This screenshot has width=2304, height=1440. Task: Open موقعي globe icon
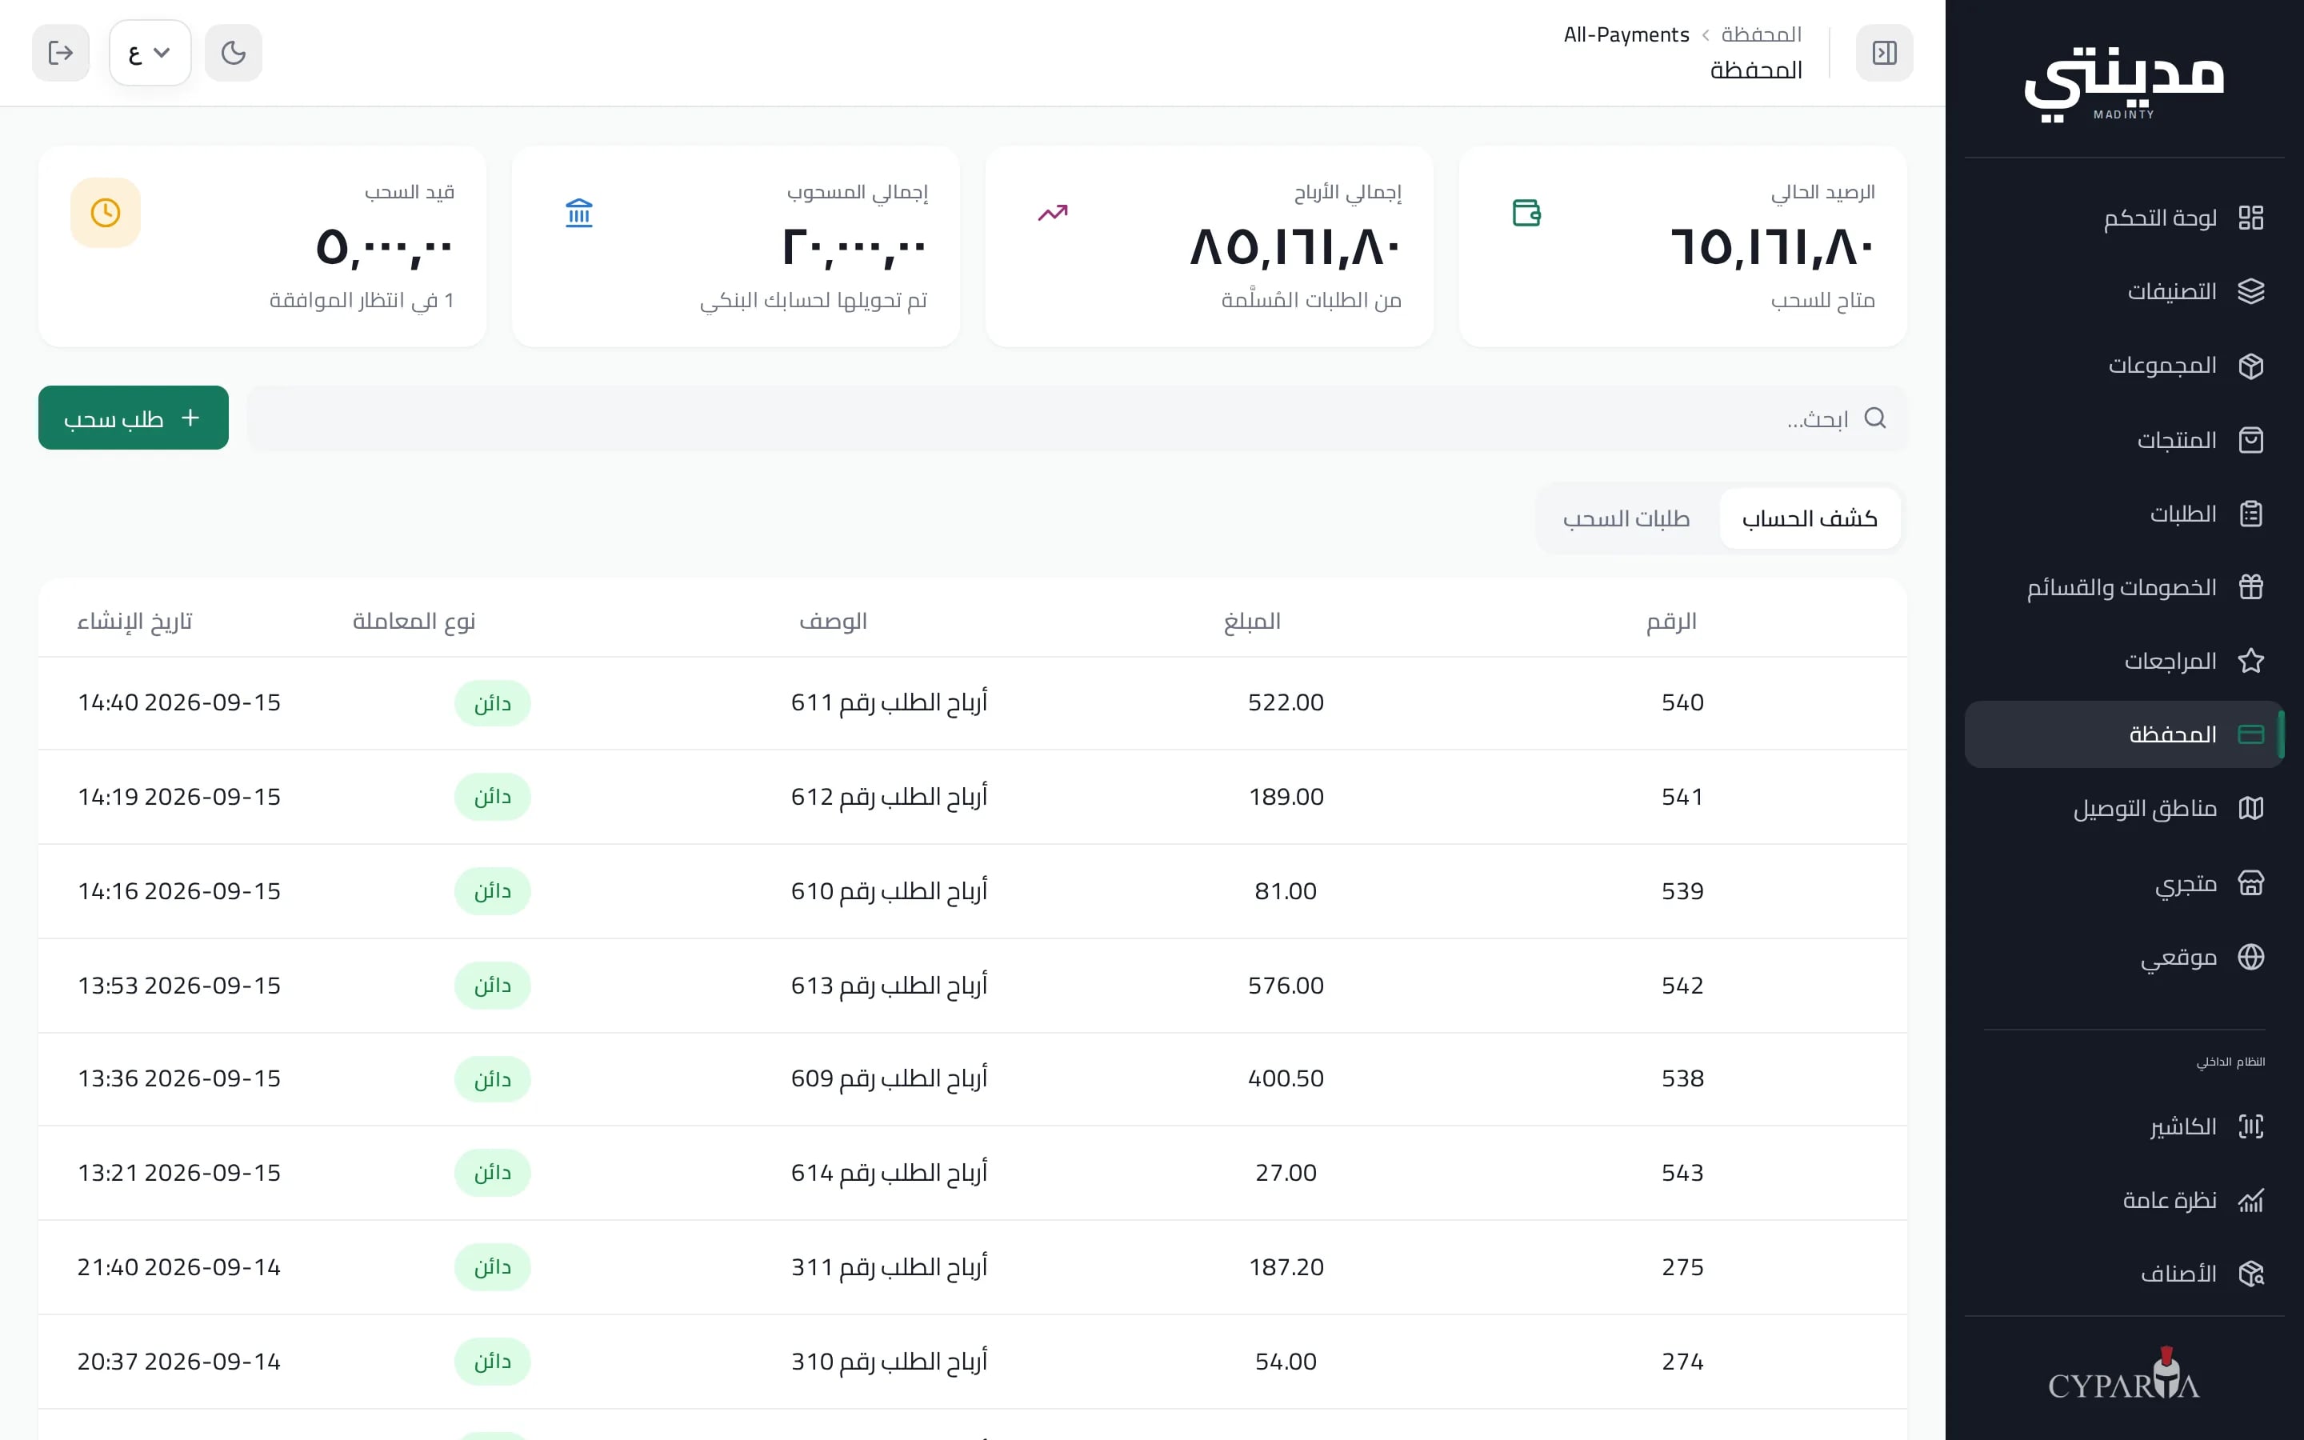pyautogui.click(x=2250, y=956)
